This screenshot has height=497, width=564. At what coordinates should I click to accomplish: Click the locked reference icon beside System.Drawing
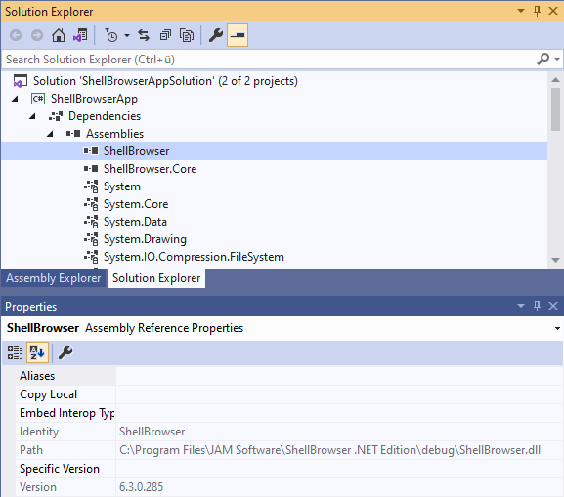tap(91, 239)
